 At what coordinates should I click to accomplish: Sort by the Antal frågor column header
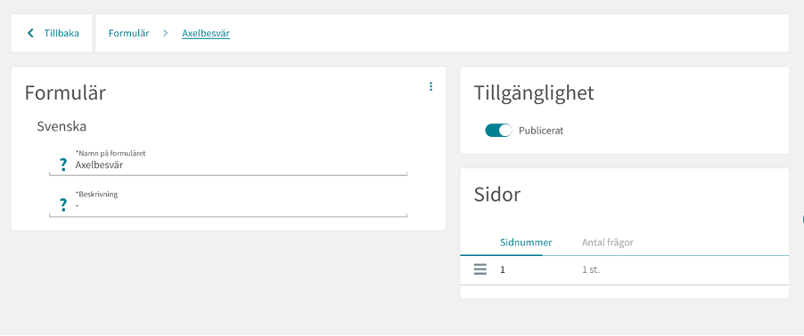[x=608, y=243]
